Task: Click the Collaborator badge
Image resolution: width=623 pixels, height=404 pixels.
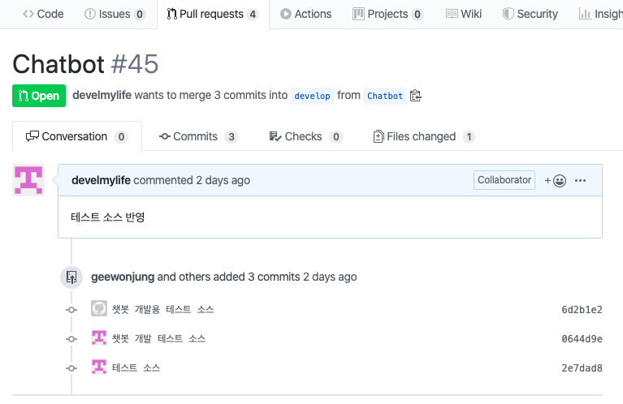Action: click(504, 180)
